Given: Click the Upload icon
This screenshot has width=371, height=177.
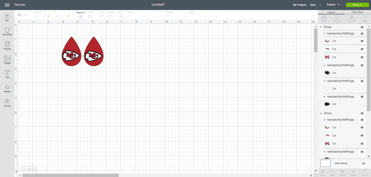Looking at the screenshot, I should 7,102.
